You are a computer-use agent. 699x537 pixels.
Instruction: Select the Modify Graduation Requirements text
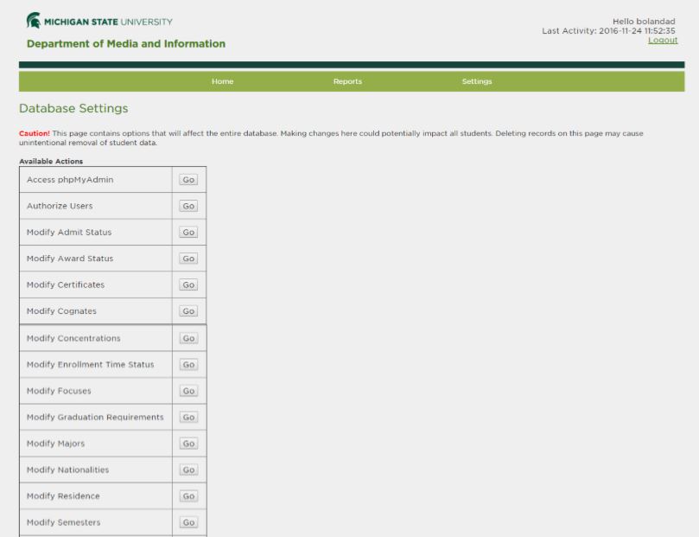tap(95, 417)
